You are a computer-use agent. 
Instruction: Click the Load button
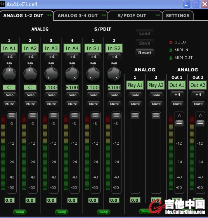pyautogui.click(x=145, y=33)
